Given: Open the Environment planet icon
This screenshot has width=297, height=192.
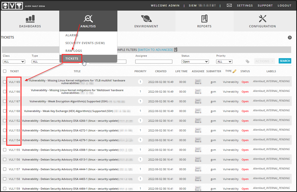Looking at the screenshot, I should click(x=146, y=19).
